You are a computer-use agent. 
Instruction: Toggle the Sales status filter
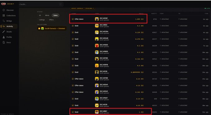click(55, 15)
